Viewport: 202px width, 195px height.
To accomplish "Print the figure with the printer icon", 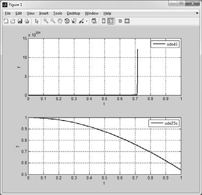I will coord(27,21).
